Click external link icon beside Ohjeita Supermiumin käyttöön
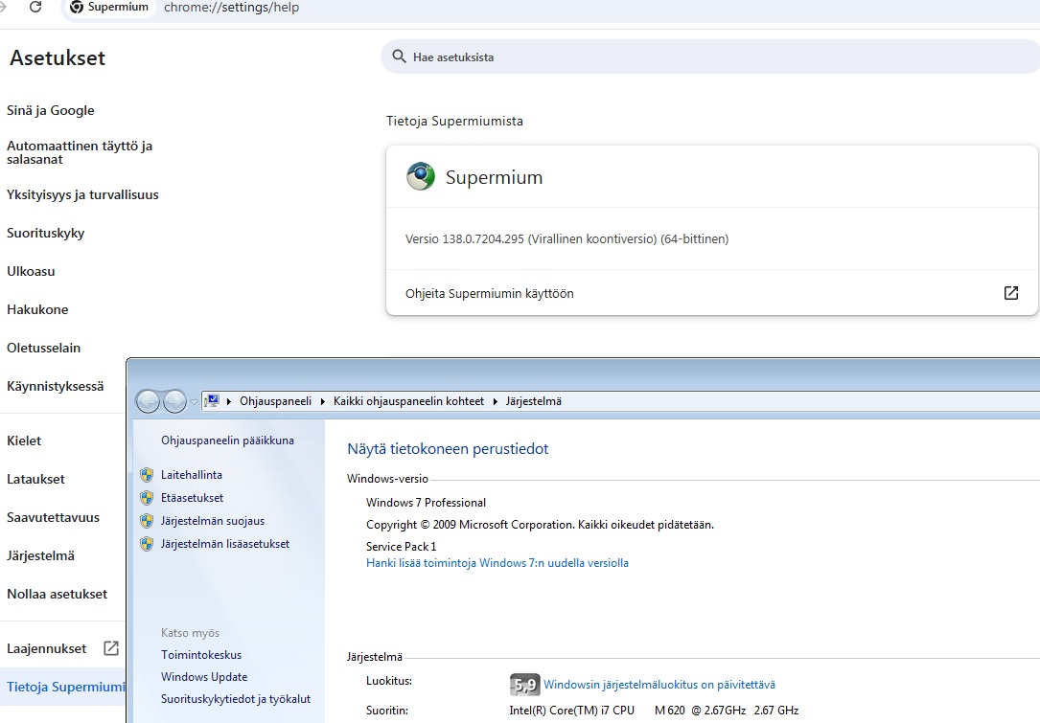This screenshot has width=1040, height=723. (x=1011, y=293)
